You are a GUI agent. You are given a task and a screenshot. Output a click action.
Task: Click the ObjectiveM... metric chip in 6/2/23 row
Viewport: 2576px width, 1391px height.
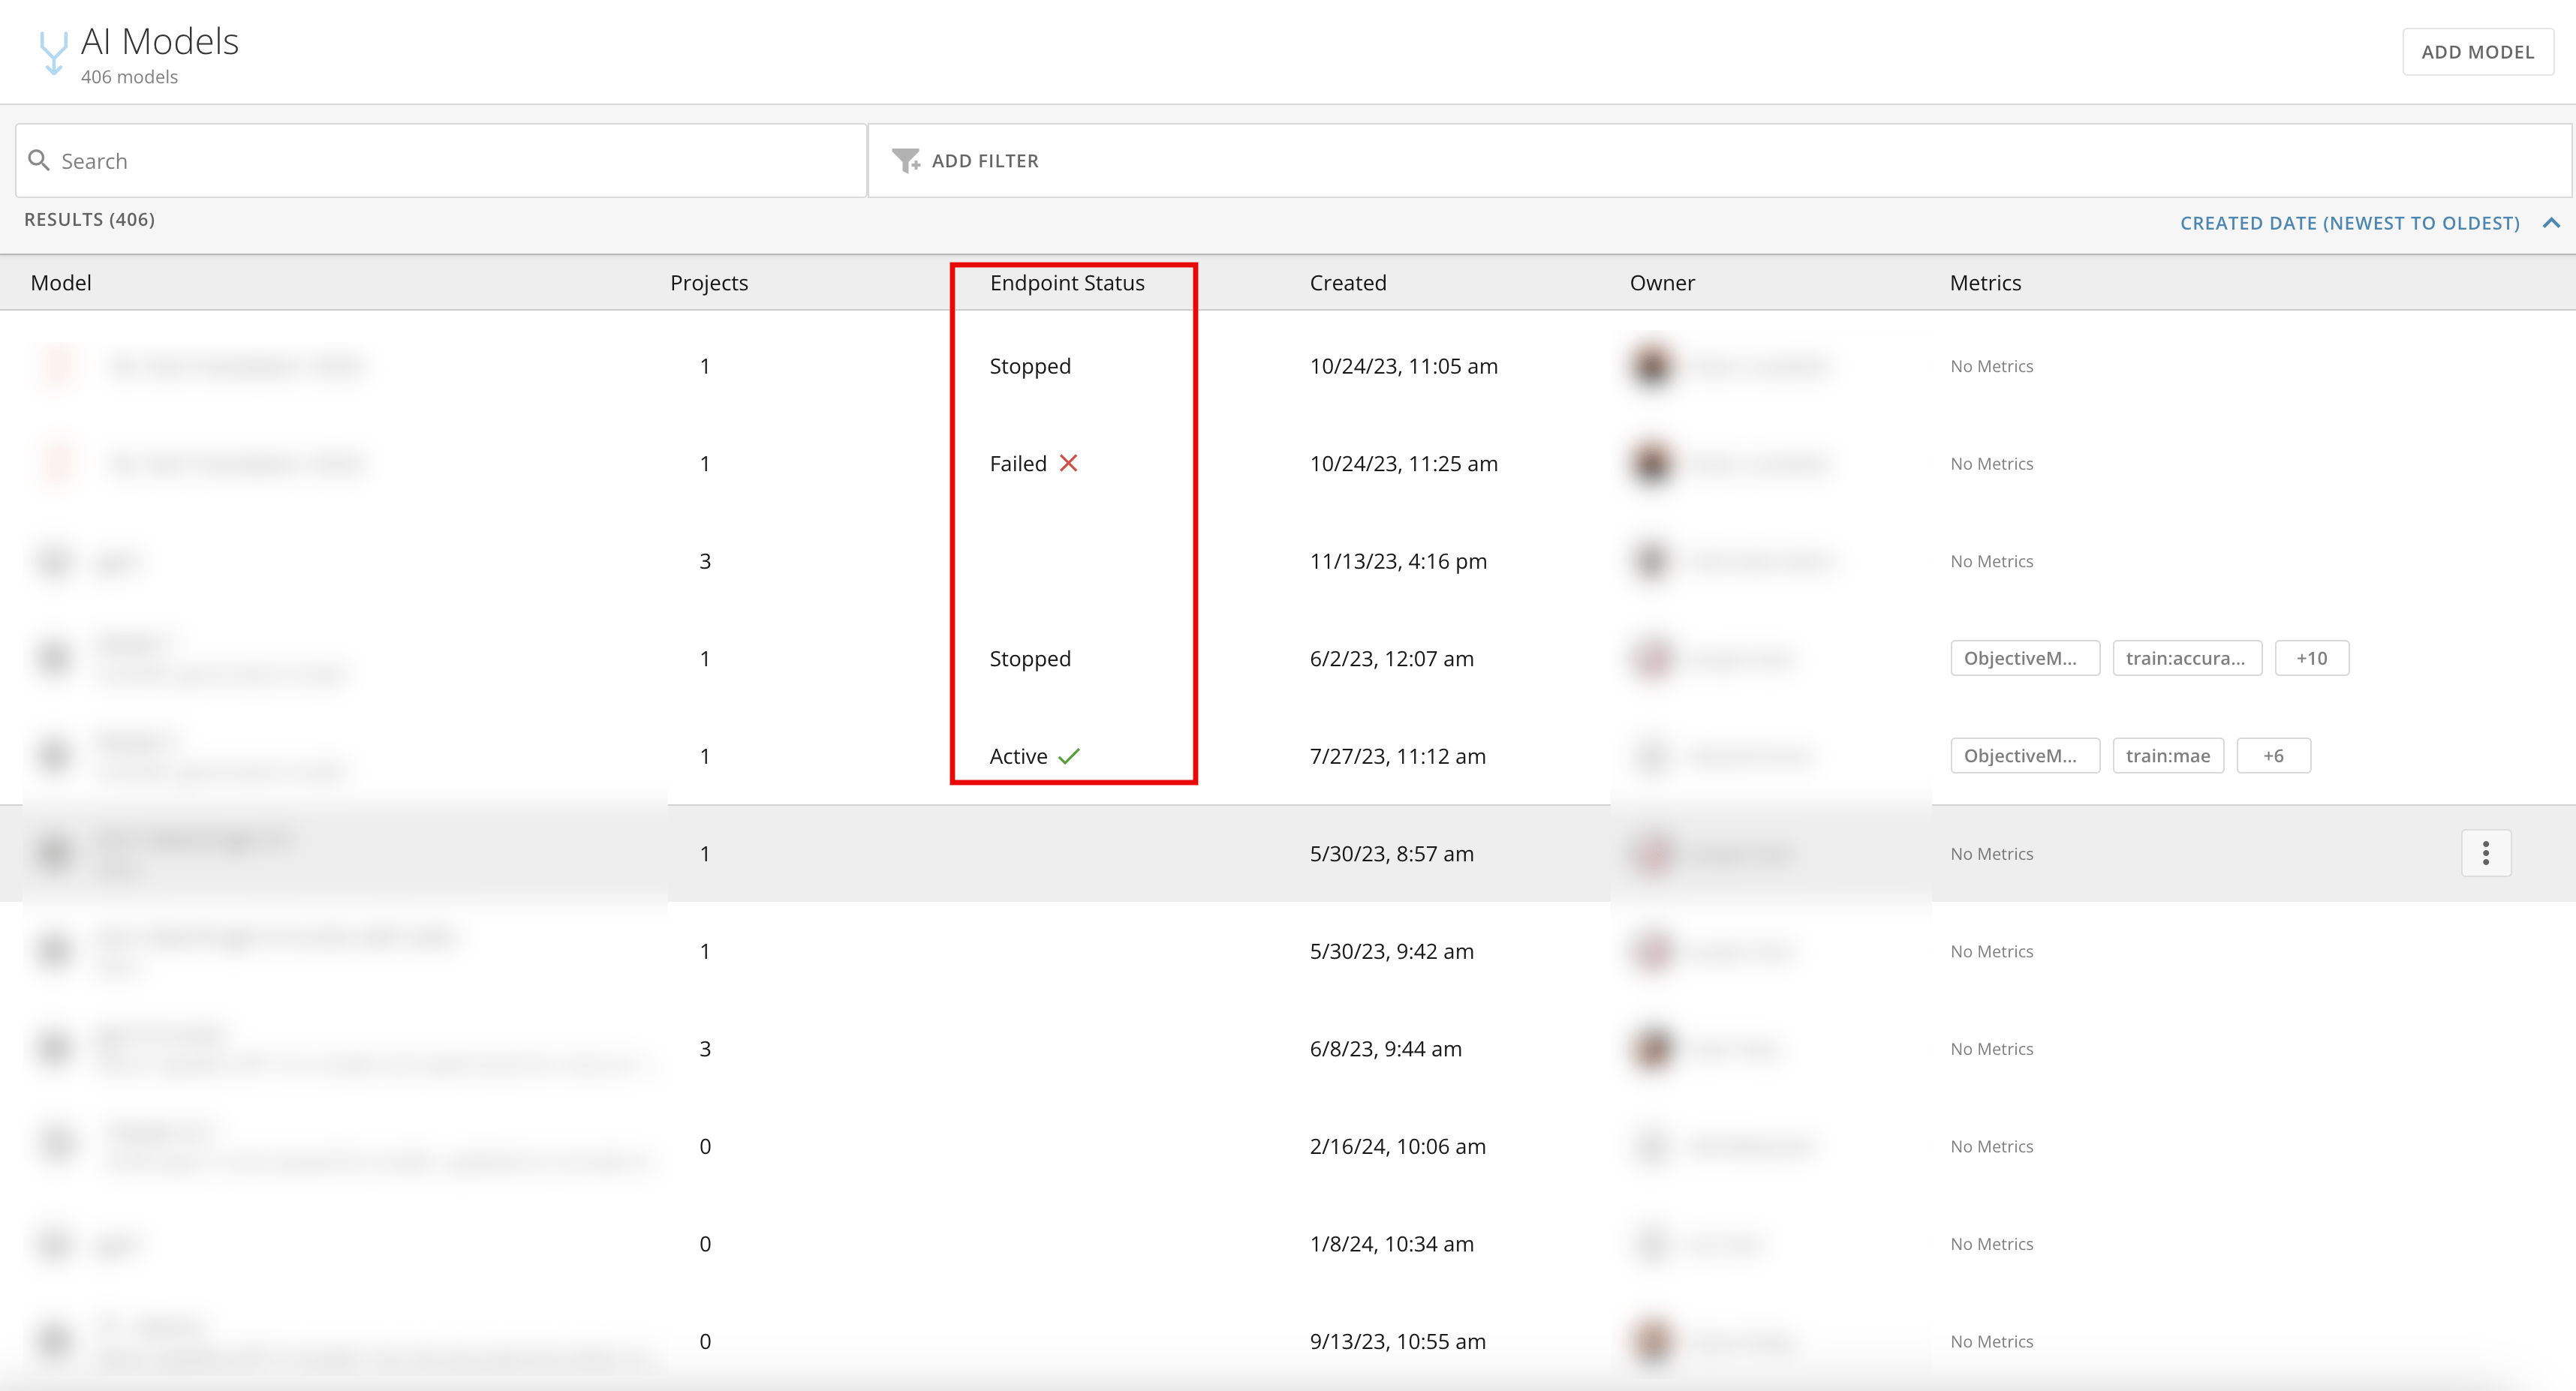pyautogui.click(x=2024, y=659)
